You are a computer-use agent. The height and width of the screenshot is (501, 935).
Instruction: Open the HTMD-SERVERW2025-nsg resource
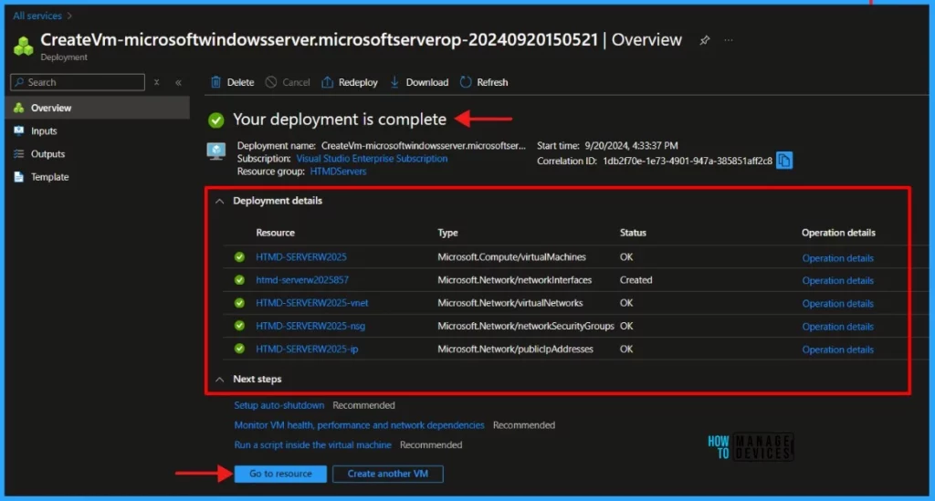click(310, 326)
